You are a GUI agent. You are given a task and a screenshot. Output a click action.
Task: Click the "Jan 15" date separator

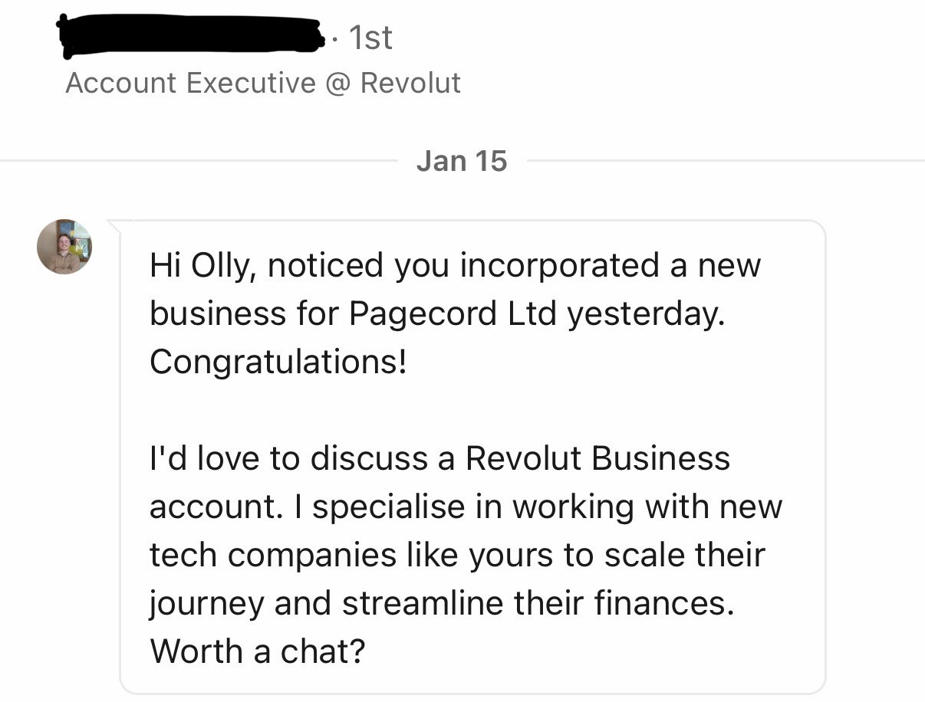point(462,161)
